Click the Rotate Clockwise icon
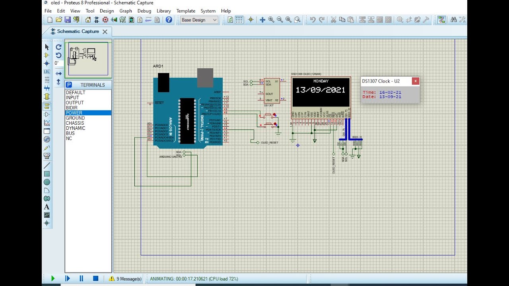509x286 pixels. coord(58,47)
